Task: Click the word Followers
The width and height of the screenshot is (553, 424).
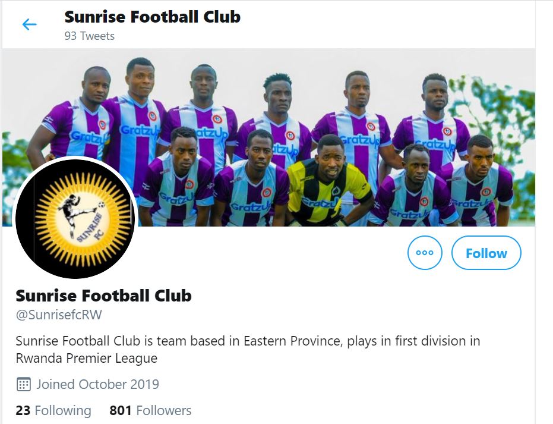Action: click(x=164, y=410)
